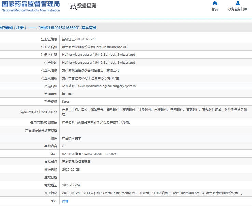This screenshot has height=207, width=252.
Task: Select the agent name 苏州威视健医疗 value
Action: pyautogui.click(x=90, y=70)
